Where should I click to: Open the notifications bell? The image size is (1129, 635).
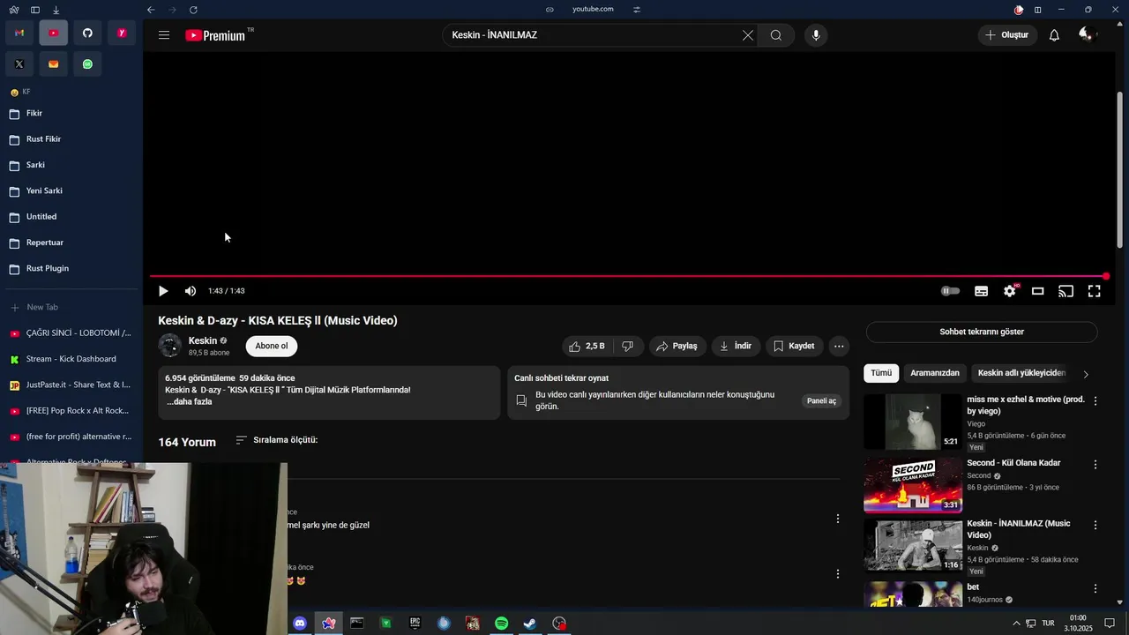(x=1054, y=35)
